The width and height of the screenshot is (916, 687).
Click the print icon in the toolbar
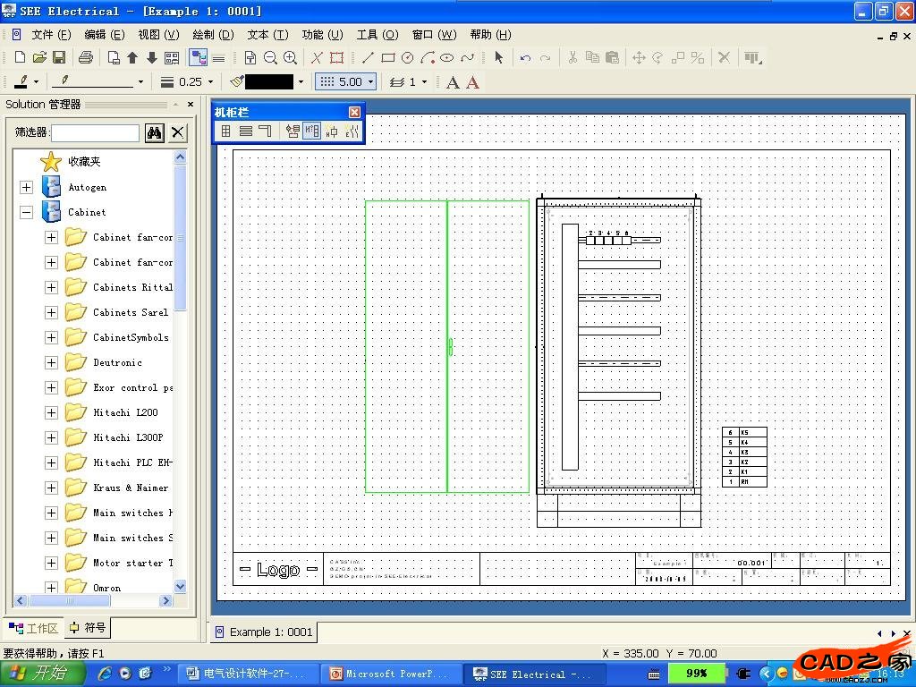click(86, 58)
